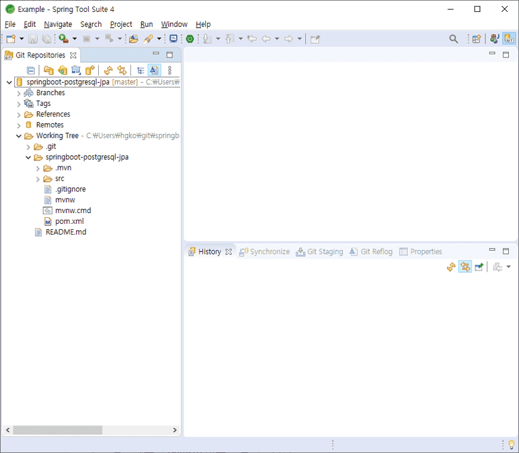519x453 pixels.
Task: Add existing local Git repository icon
Action: (x=48, y=70)
